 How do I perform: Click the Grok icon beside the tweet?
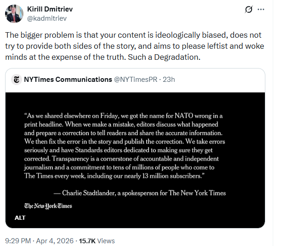pos(248,10)
